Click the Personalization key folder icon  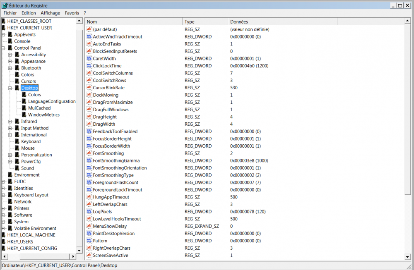(17, 155)
